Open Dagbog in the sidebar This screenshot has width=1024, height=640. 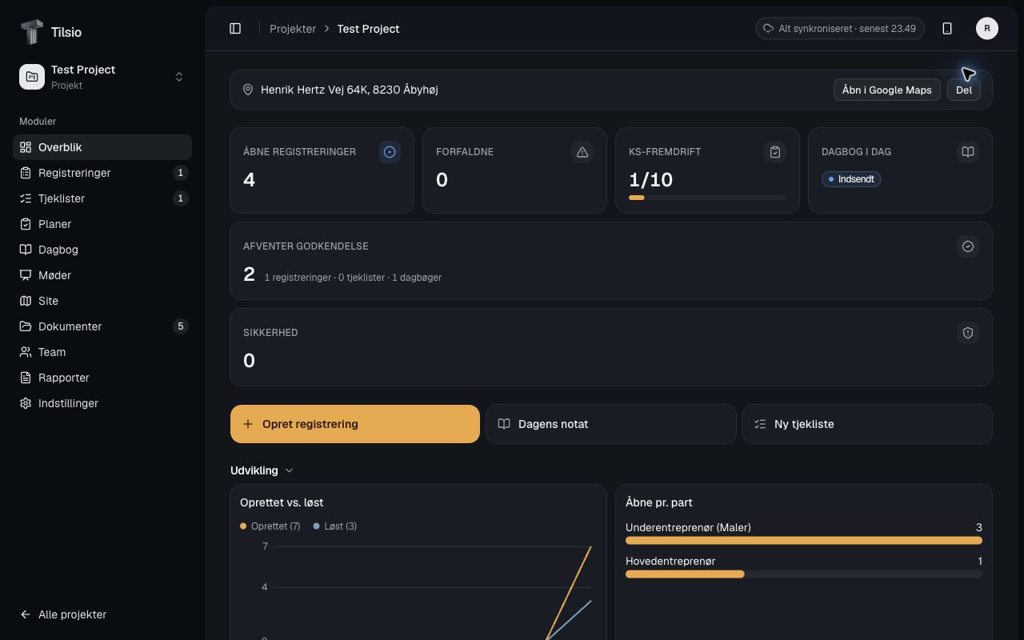click(x=102, y=250)
